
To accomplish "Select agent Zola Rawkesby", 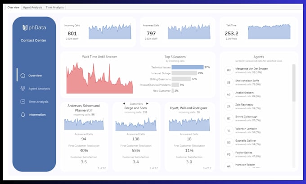I will pyautogui.click(x=244, y=105).
